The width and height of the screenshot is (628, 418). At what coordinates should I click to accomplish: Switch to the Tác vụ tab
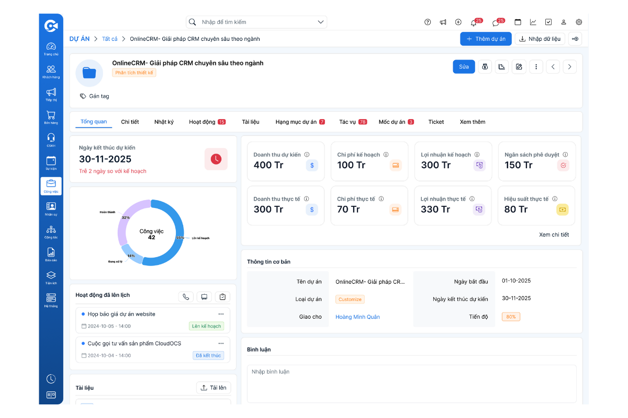(x=347, y=122)
